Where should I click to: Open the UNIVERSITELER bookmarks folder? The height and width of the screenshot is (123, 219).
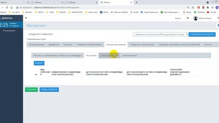76,12
